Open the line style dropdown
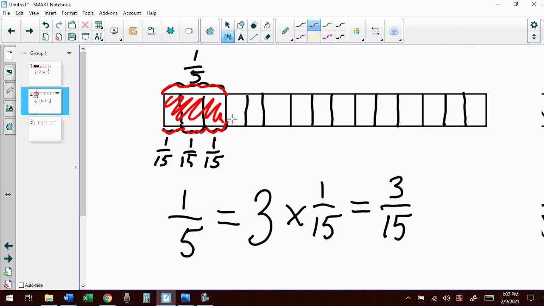 (x=375, y=31)
